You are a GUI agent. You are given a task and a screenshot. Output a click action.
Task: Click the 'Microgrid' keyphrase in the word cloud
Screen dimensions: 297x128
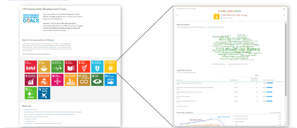[229, 44]
